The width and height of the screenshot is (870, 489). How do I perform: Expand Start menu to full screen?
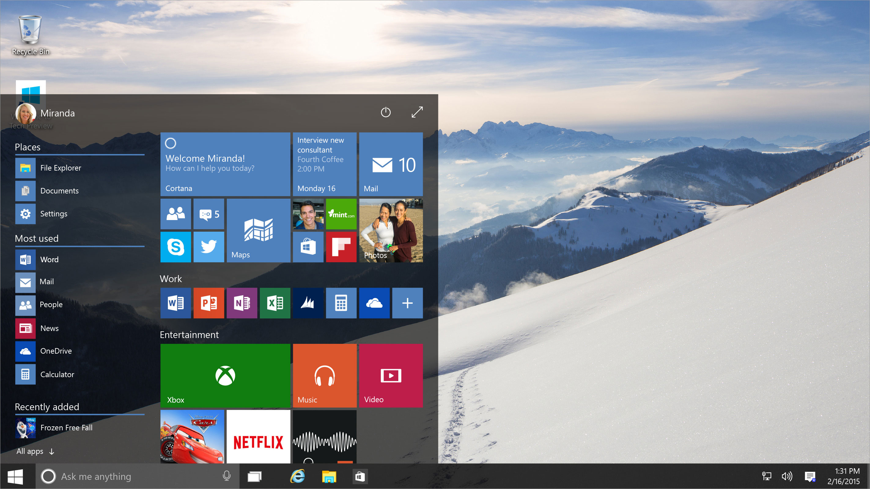[x=418, y=112]
